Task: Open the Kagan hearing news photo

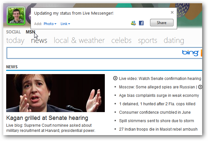Action: pos(55,93)
